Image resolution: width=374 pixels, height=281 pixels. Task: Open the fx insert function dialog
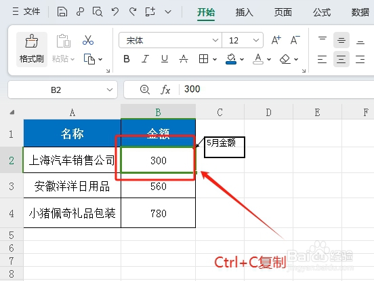tap(165, 90)
